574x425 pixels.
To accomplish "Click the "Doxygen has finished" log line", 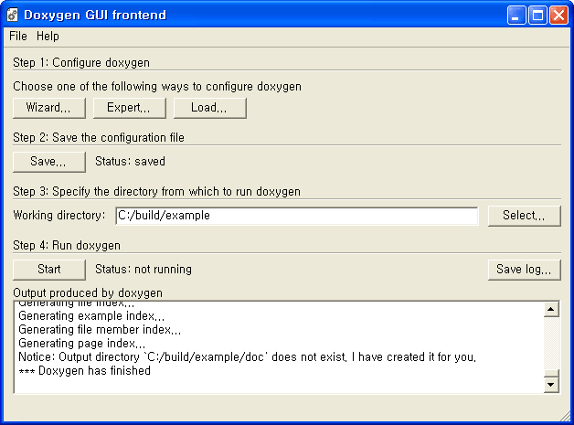I will point(85,371).
